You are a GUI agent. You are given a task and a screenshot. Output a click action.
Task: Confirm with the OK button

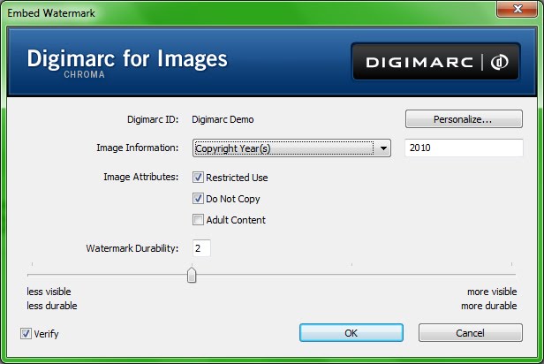pos(351,333)
